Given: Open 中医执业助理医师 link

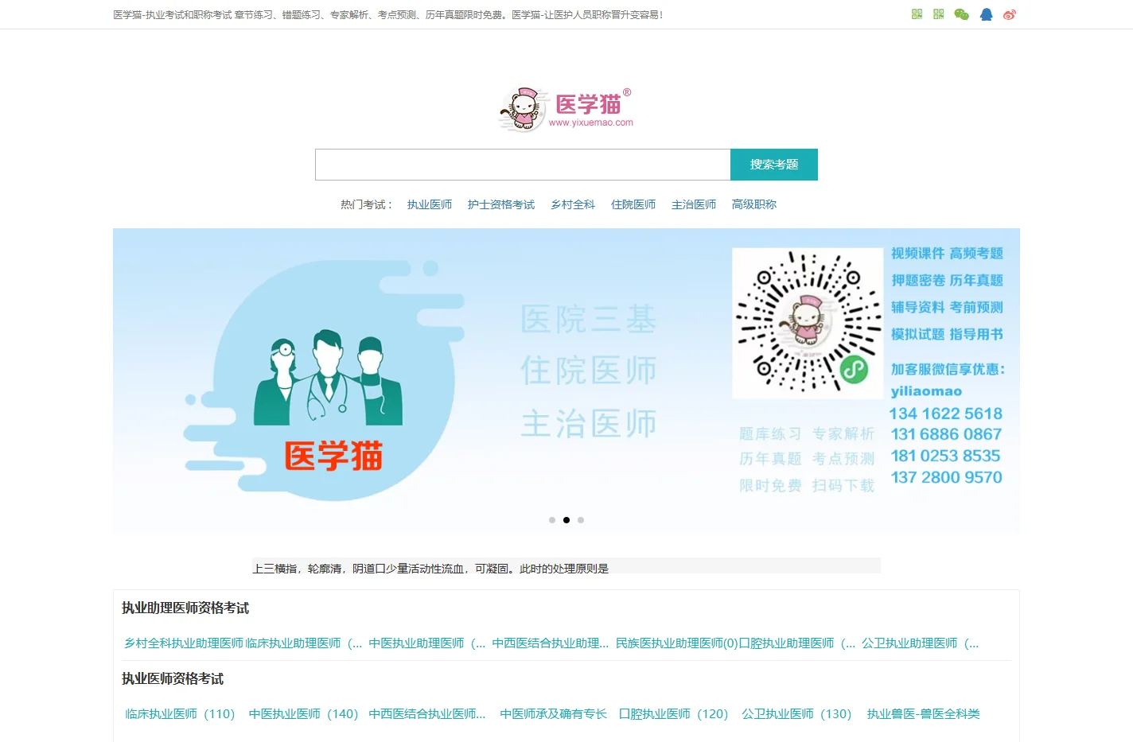Looking at the screenshot, I should pos(427,643).
